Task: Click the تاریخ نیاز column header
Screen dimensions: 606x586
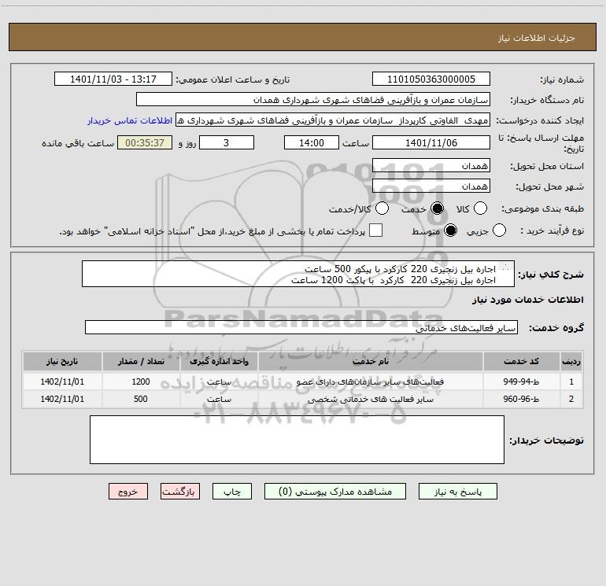Action: point(62,361)
